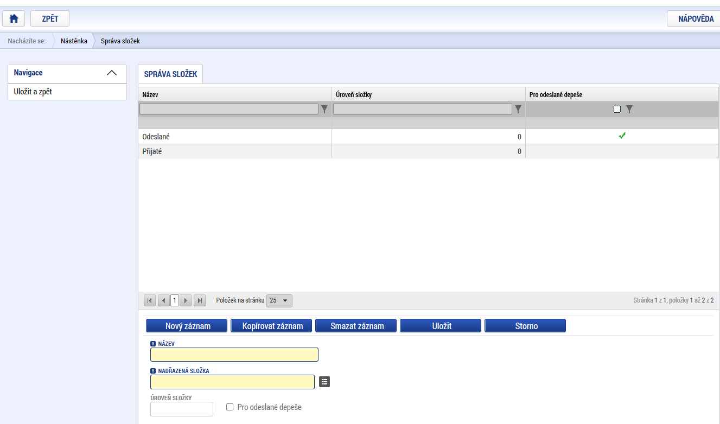Click the Uložit button
This screenshot has width=720, height=424.
tap(441, 326)
